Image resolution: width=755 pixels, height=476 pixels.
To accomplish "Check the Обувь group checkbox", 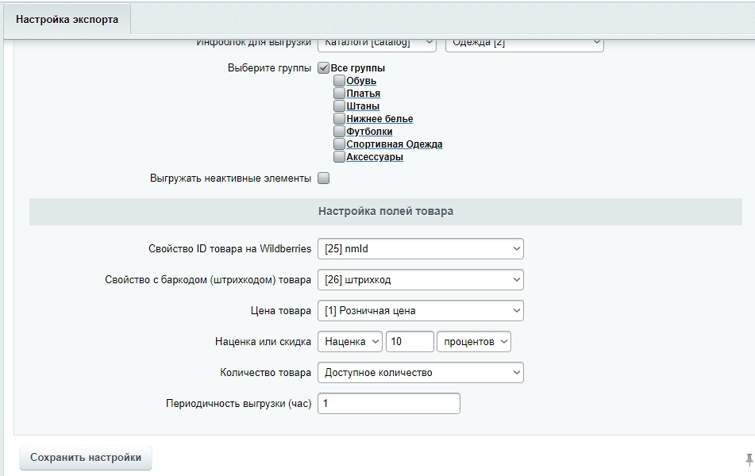I will [x=340, y=81].
